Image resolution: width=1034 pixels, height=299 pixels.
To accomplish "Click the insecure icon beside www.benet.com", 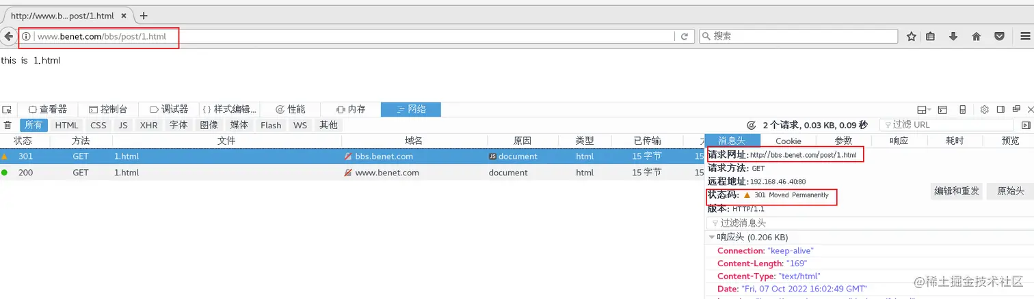I will [x=348, y=173].
